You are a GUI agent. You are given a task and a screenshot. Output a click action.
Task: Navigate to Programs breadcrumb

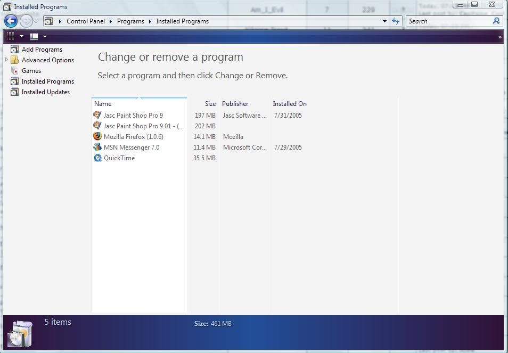click(x=130, y=21)
